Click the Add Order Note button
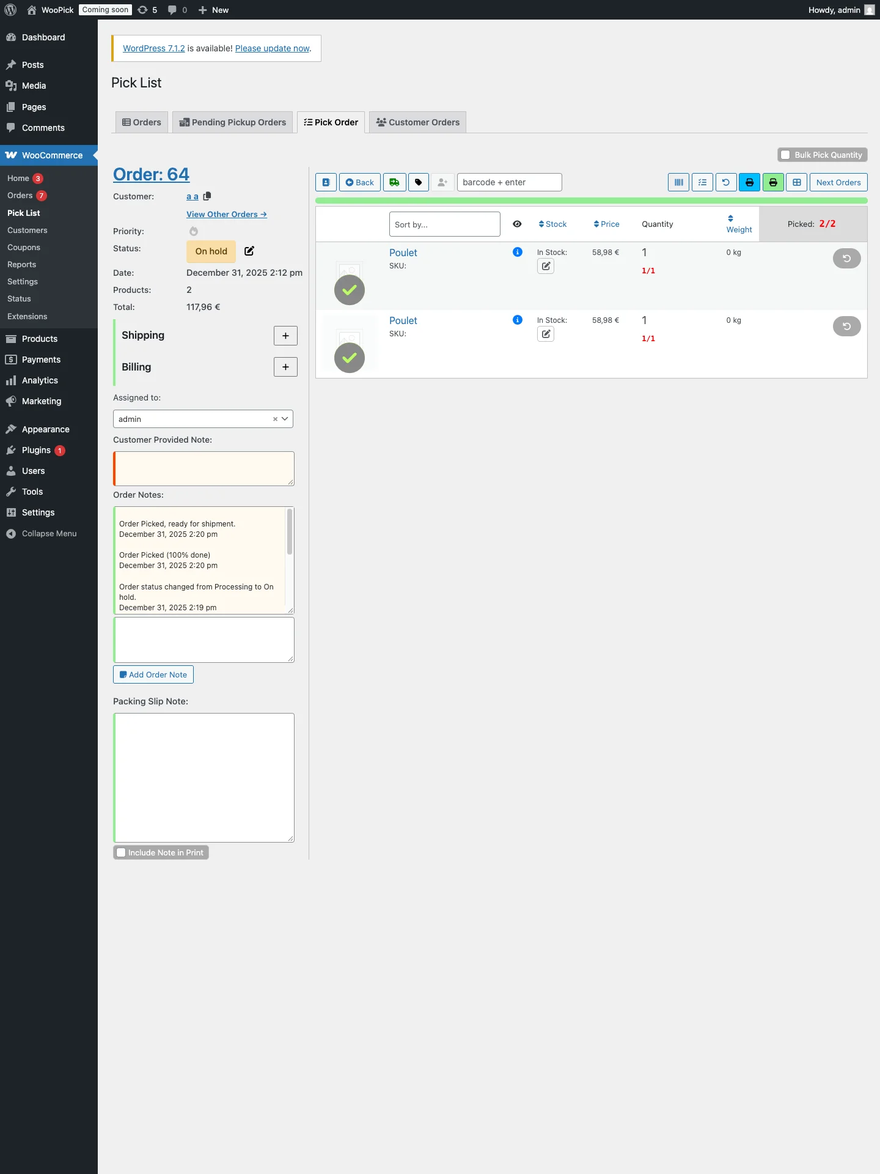 tap(153, 674)
